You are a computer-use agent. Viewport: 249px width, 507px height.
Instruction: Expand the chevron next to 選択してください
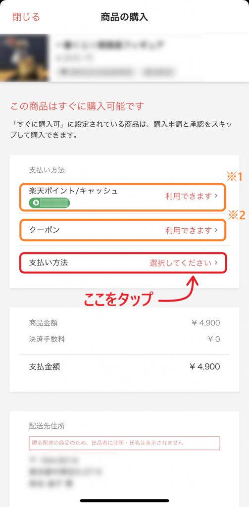coord(216,263)
